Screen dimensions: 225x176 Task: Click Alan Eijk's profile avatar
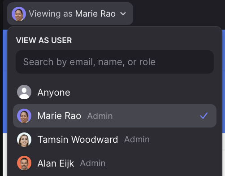pyautogui.click(x=24, y=163)
